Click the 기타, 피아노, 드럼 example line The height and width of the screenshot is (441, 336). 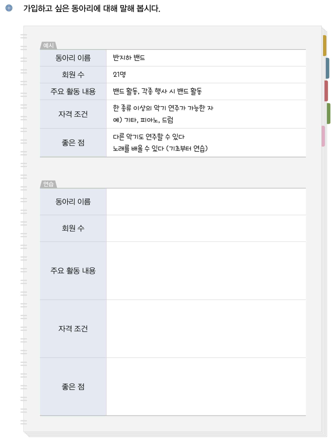[143, 120]
